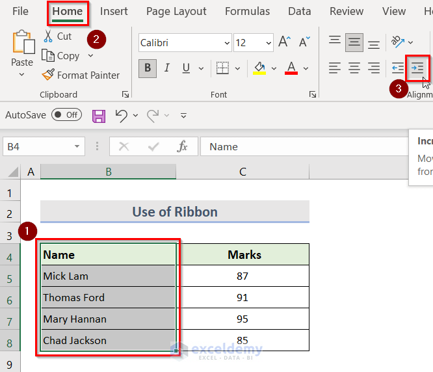Expand underline style options arrow
The height and width of the screenshot is (372, 433).
pyautogui.click(x=201, y=68)
